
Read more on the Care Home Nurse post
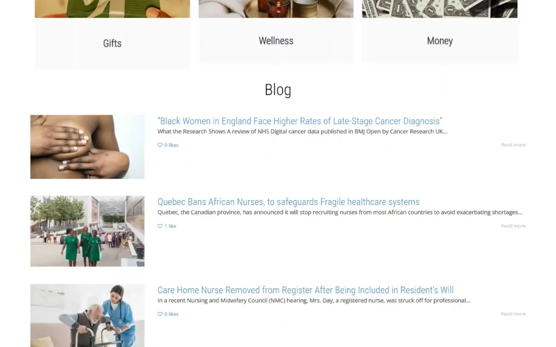pos(513,314)
